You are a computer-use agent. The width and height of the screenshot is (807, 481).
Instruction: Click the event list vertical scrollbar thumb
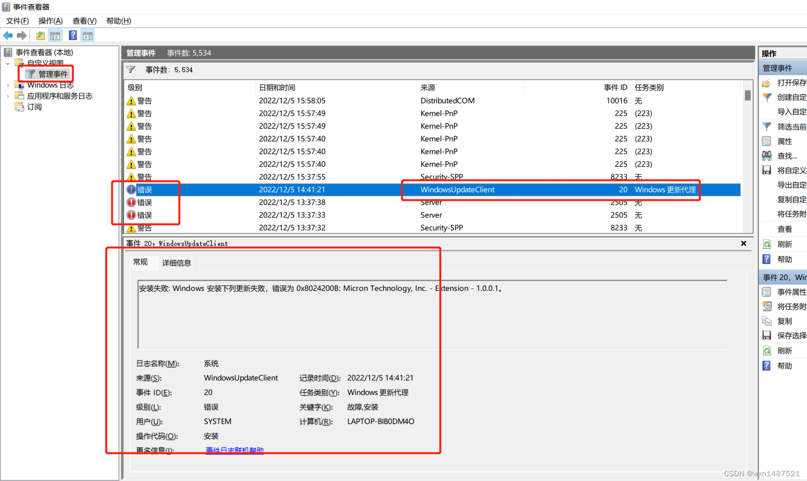(x=747, y=95)
